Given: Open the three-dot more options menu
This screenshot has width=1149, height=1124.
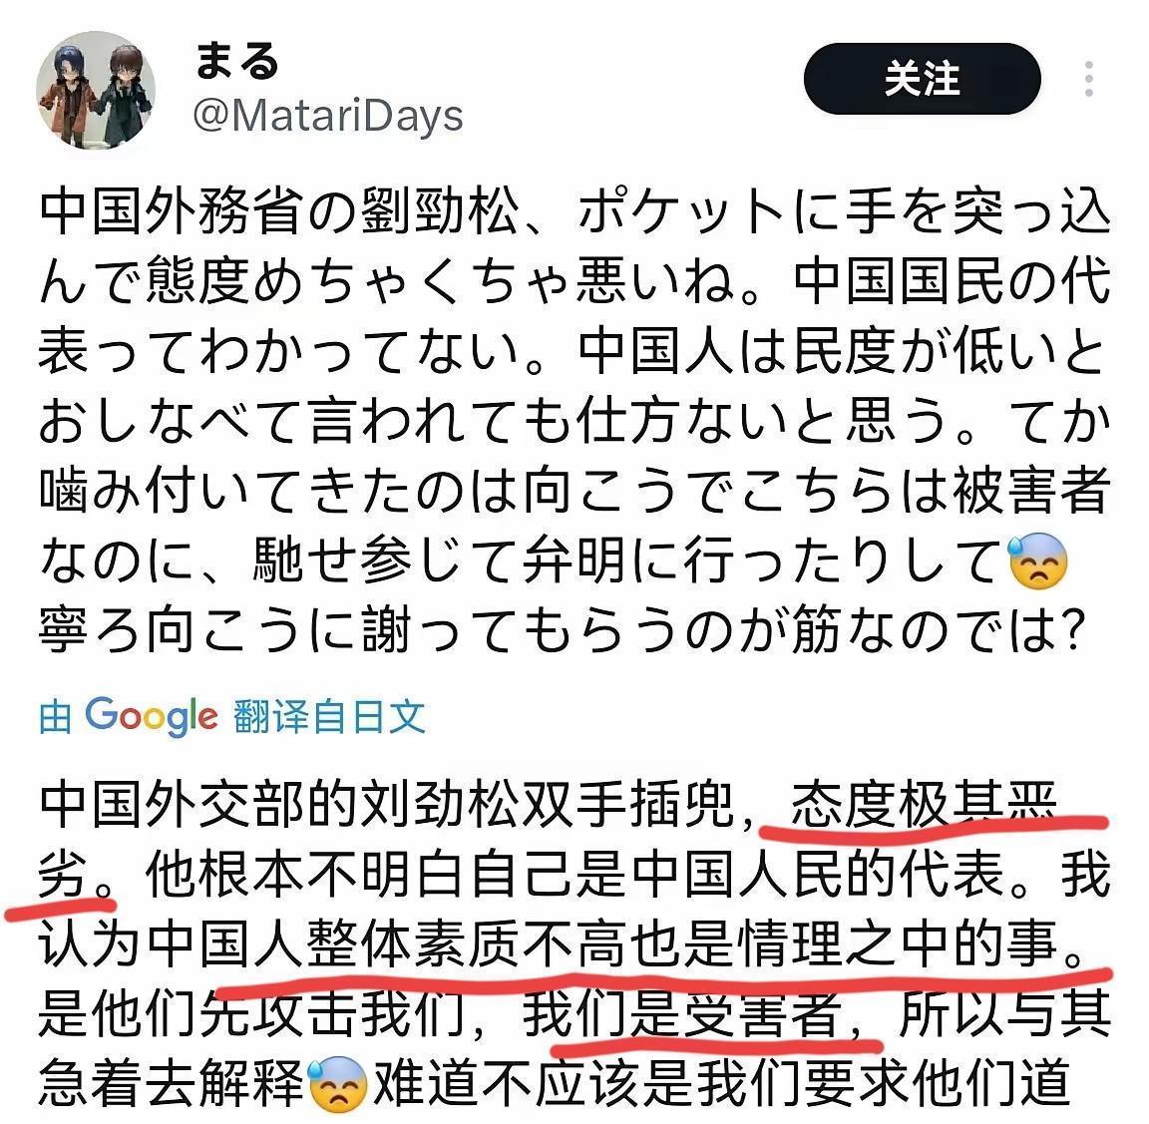Looking at the screenshot, I should pos(1089,79).
